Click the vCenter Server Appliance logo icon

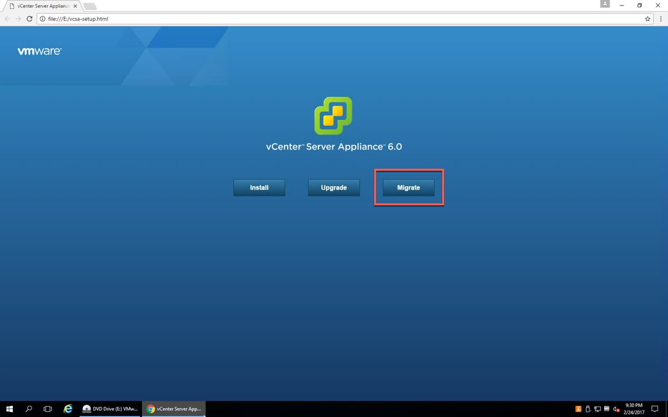pyautogui.click(x=333, y=116)
